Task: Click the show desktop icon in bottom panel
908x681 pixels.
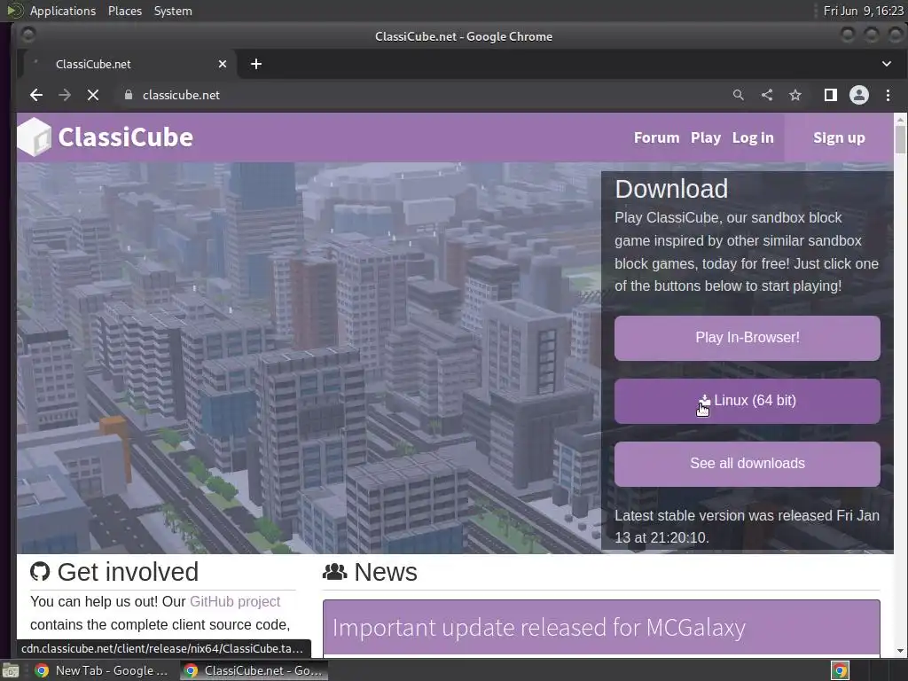Action: click(11, 670)
